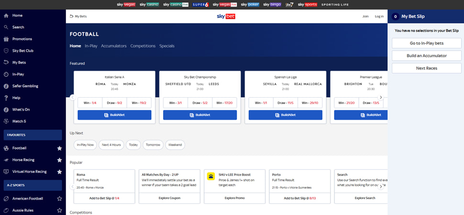This screenshot has height=215, width=464.
Task: Select the Virtual Horse Racing icon
Action: point(6,171)
